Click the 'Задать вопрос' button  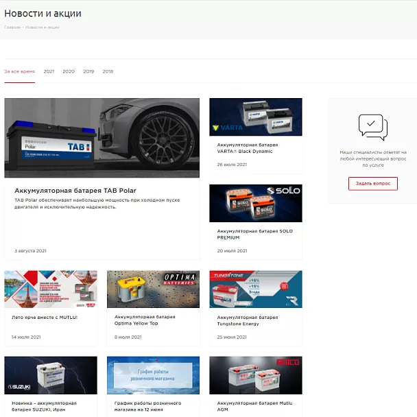pyautogui.click(x=373, y=184)
